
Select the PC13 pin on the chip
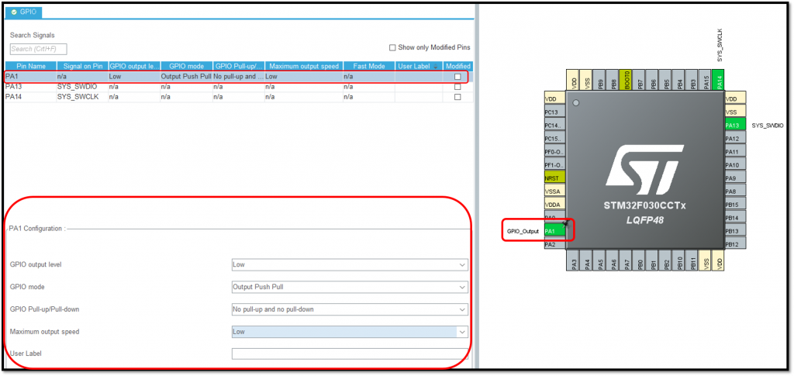pos(555,112)
